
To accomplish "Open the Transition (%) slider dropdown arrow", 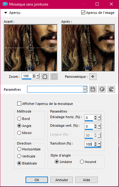I will (x=99, y=144).
